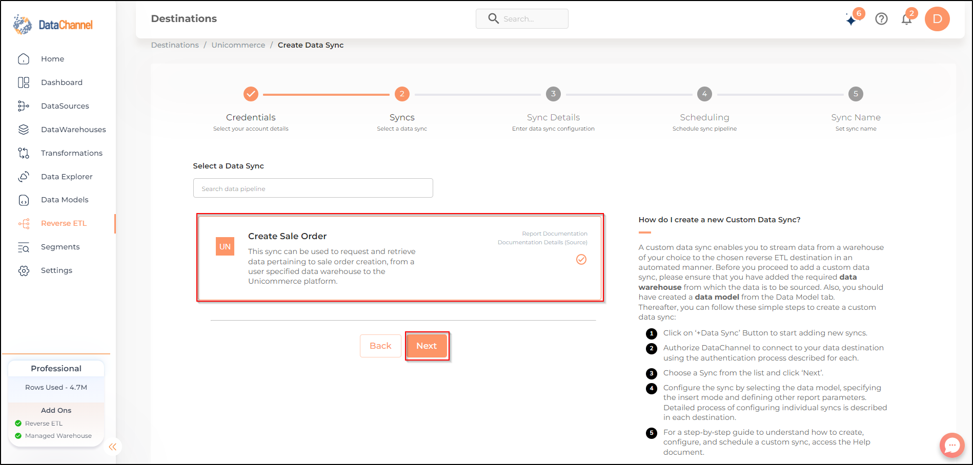Click the Reverse ETL icon
973x465 pixels.
[24, 223]
